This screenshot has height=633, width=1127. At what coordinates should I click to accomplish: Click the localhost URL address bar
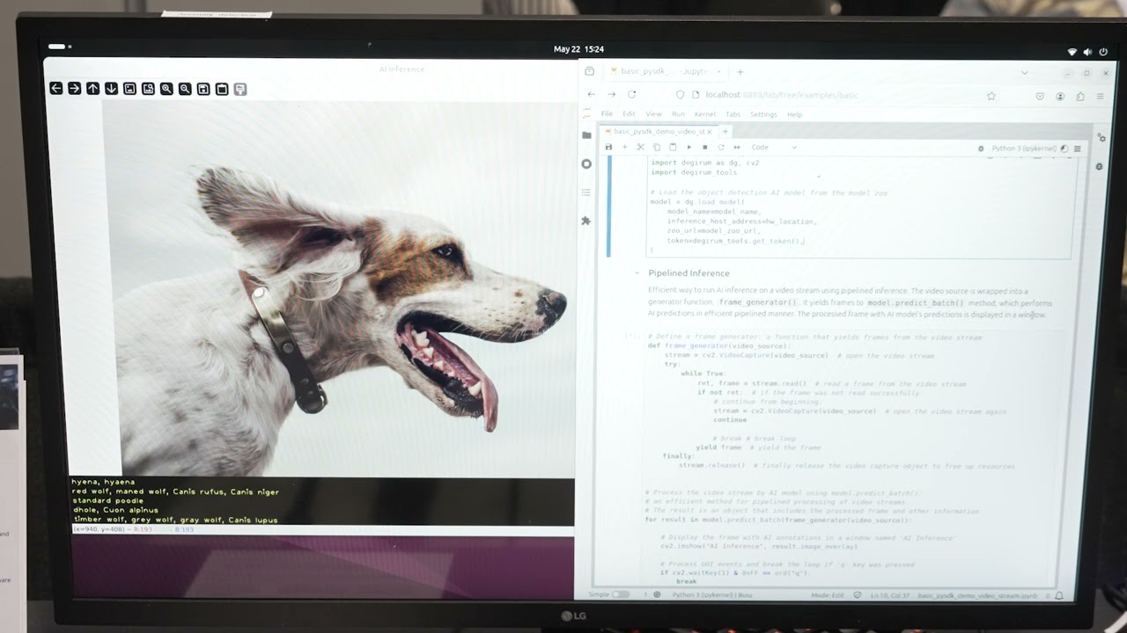click(x=792, y=95)
